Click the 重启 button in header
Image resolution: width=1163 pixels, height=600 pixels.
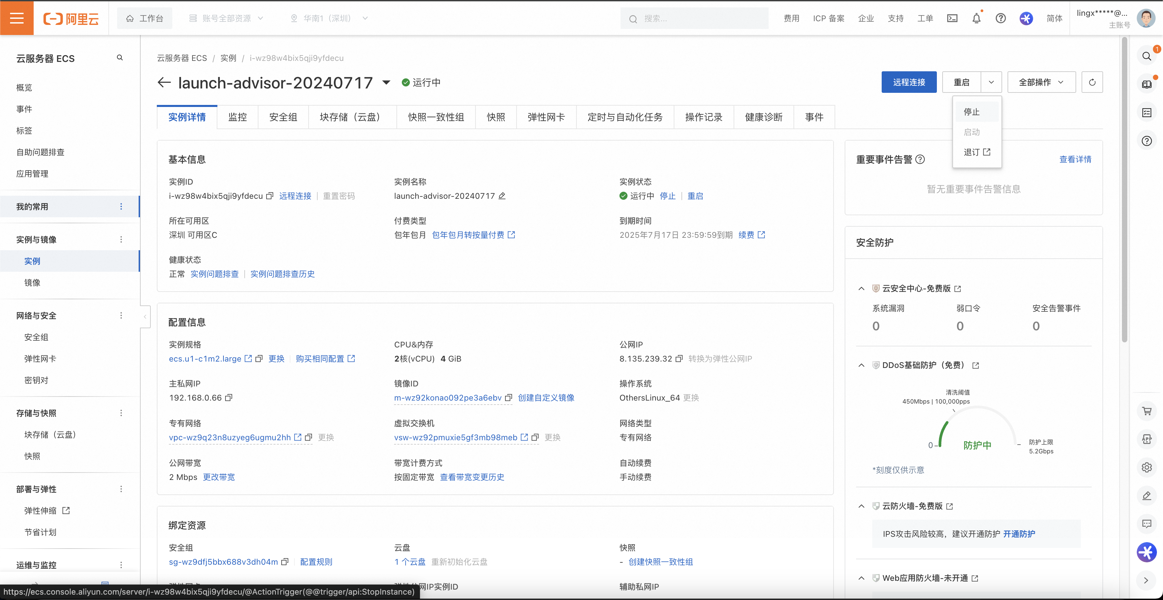tap(962, 82)
